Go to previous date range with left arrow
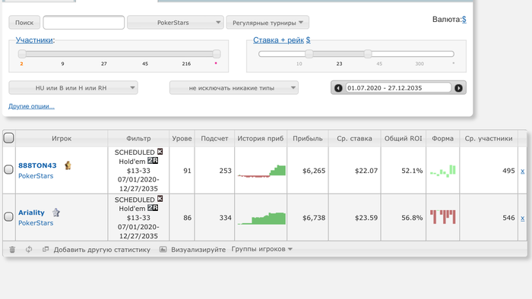Screen dimensions: 532x299 pos(338,88)
